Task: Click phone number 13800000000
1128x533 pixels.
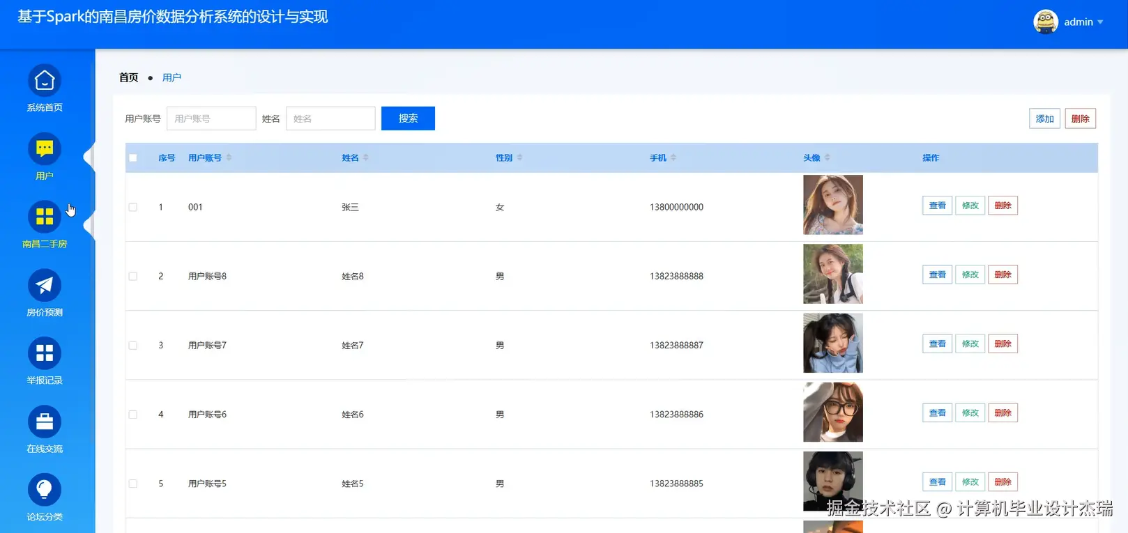Action: (x=676, y=207)
